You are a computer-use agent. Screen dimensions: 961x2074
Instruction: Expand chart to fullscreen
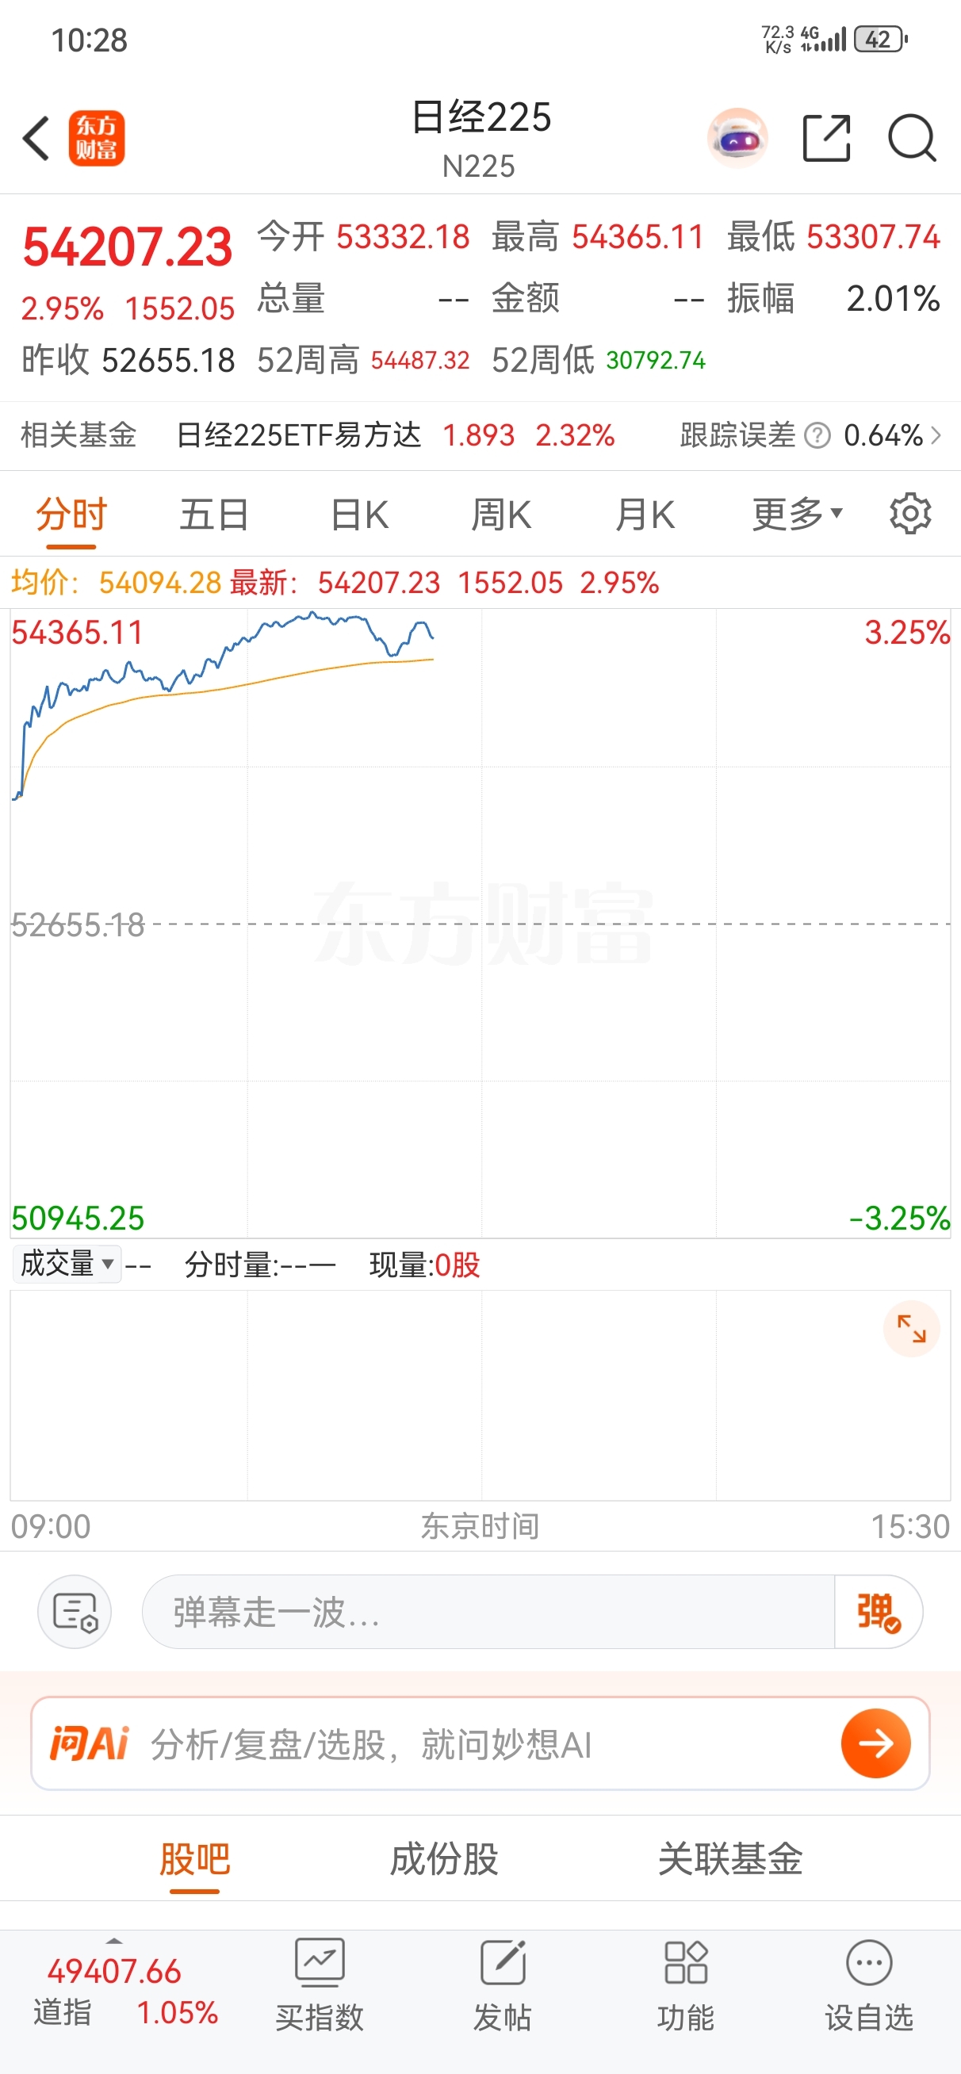[911, 1329]
